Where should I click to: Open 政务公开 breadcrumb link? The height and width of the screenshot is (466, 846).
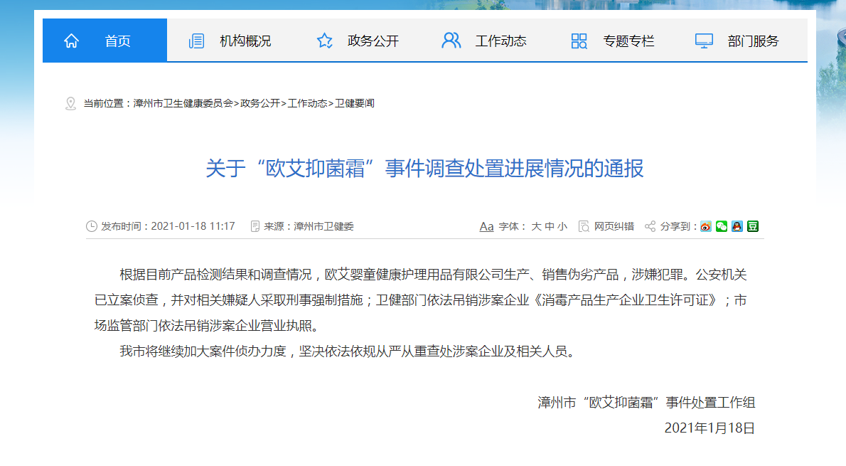pyautogui.click(x=260, y=103)
